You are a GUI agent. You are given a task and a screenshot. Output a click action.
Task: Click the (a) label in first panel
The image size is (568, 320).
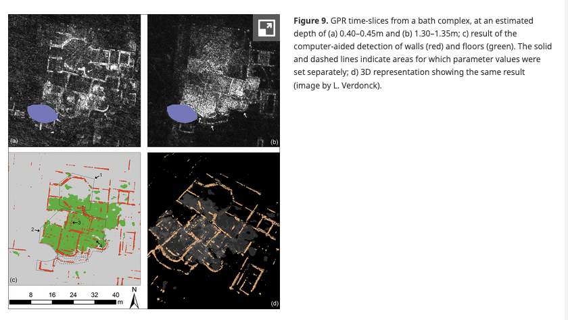[14, 141]
